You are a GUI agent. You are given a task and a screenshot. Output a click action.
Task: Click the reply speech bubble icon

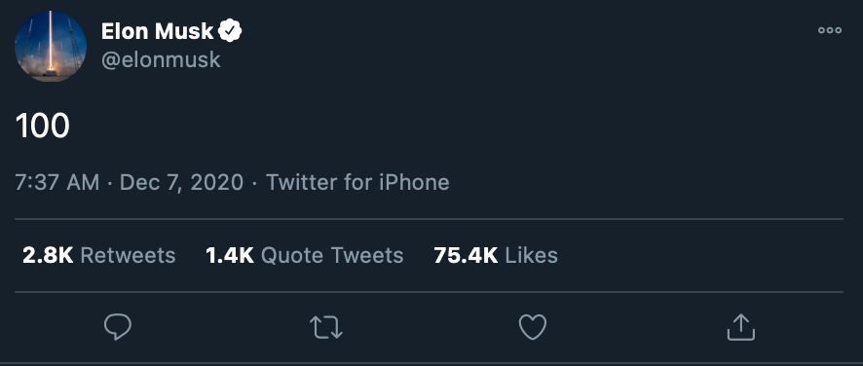coord(117,327)
